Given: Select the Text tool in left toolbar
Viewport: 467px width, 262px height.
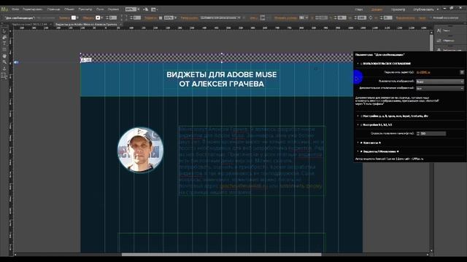Looking at the screenshot, I should (x=4, y=44).
